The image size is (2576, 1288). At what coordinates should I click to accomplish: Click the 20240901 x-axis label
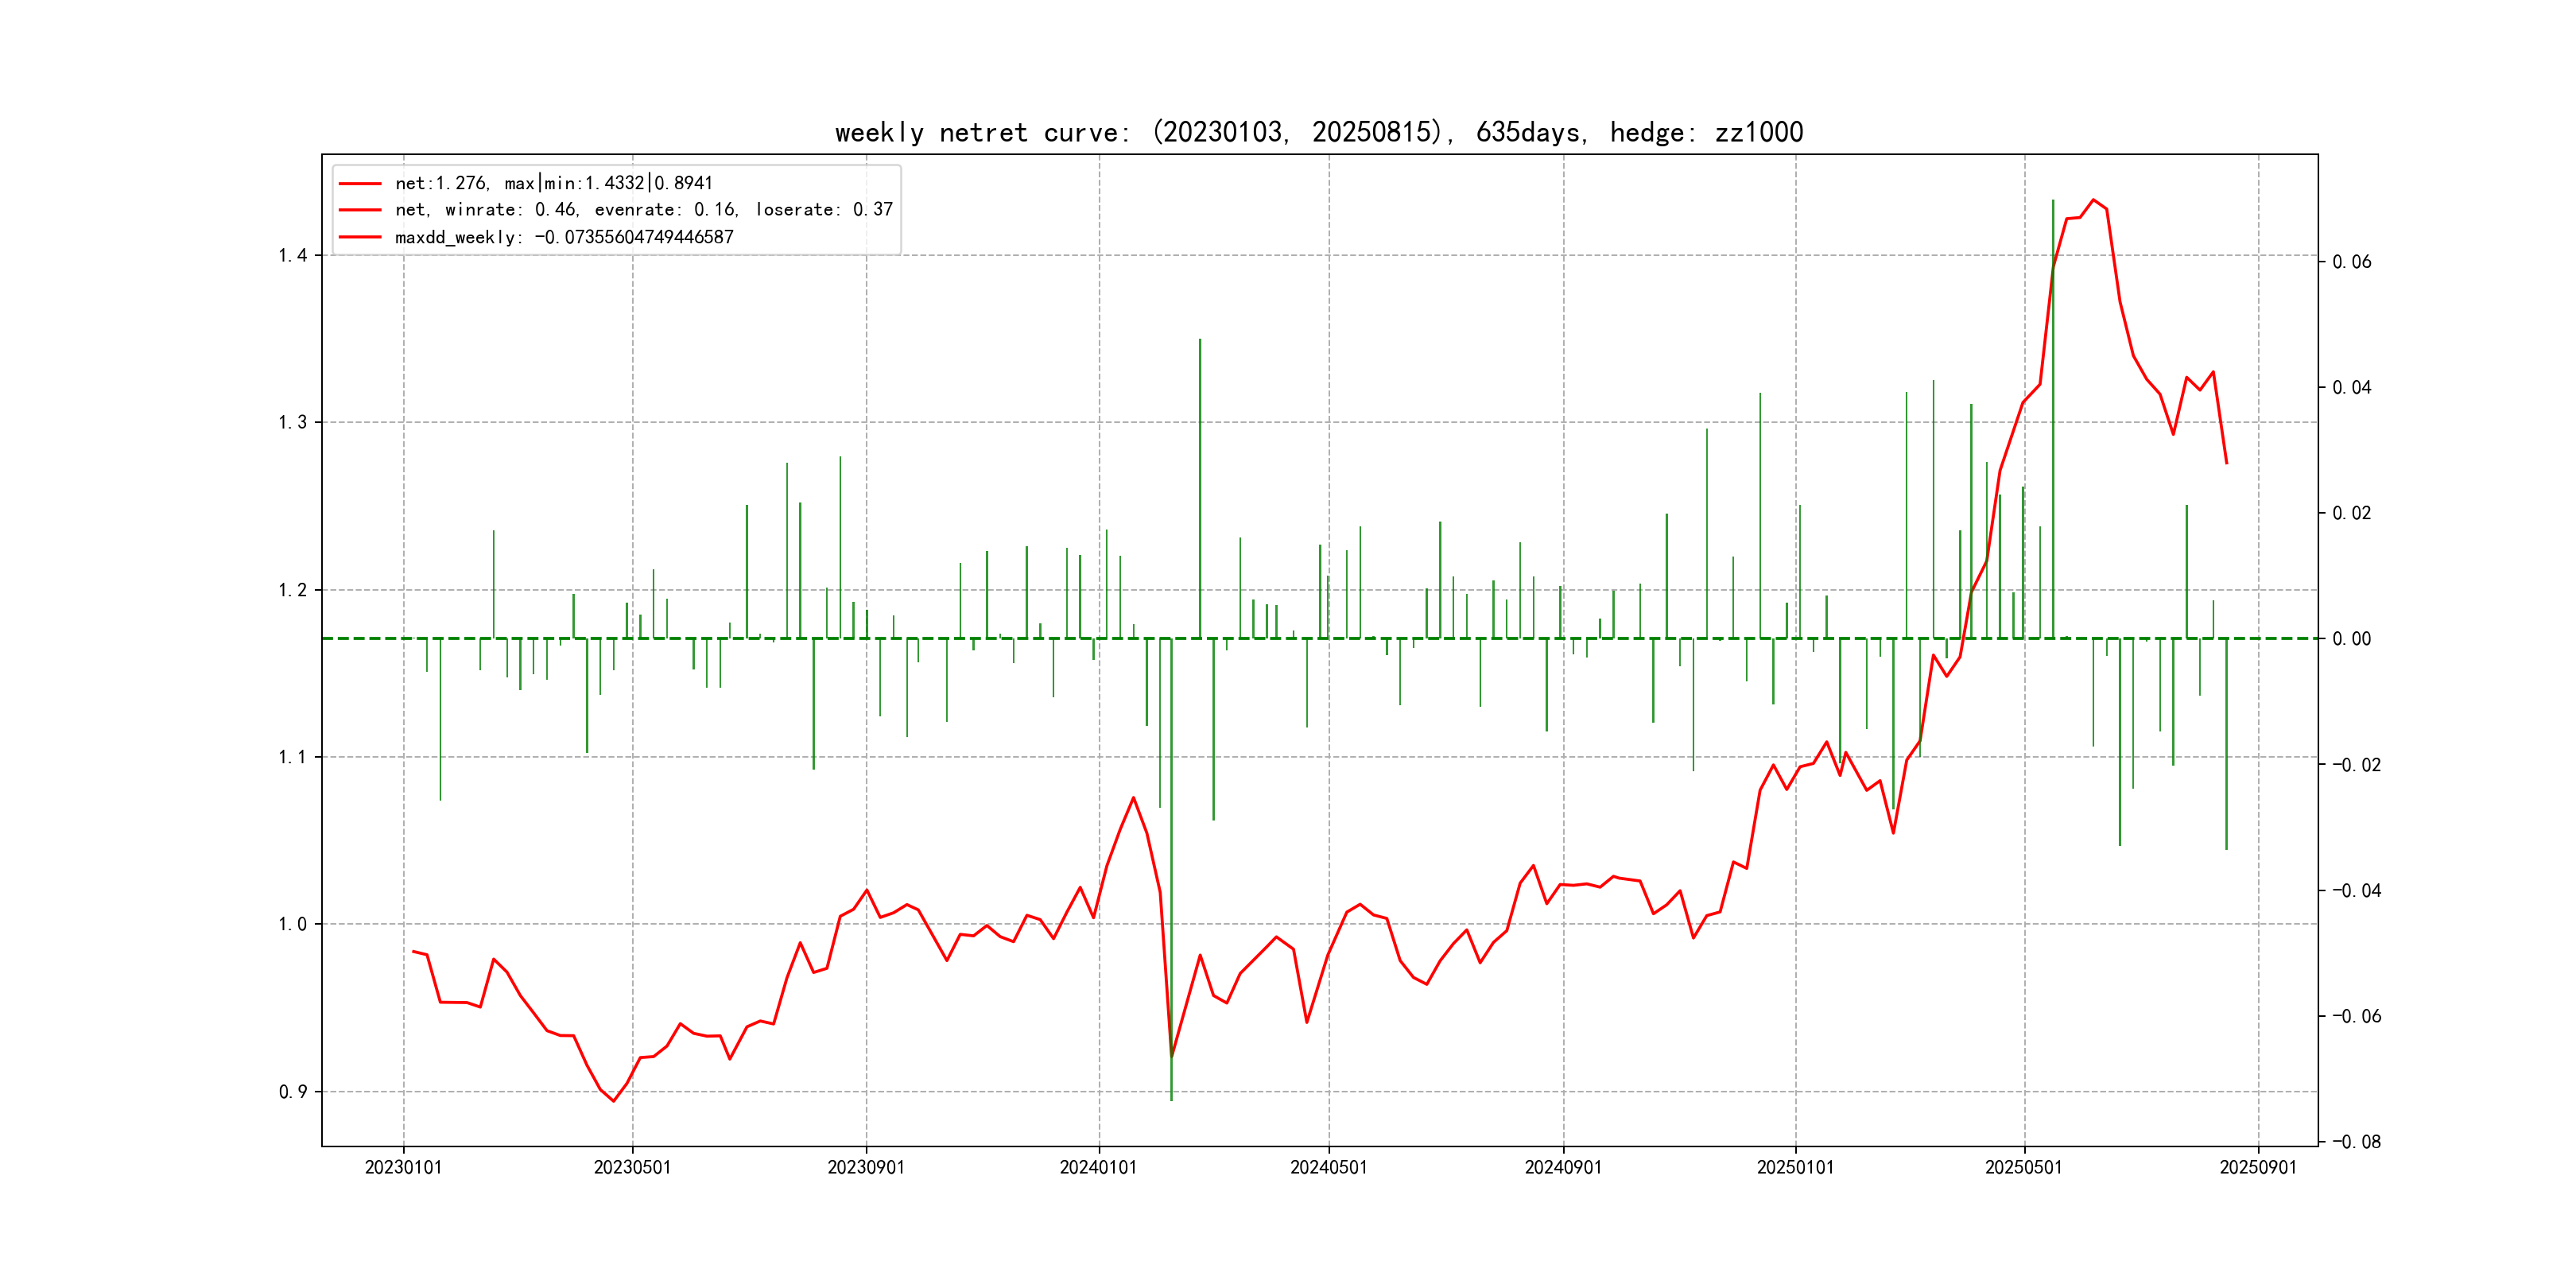click(1563, 1167)
